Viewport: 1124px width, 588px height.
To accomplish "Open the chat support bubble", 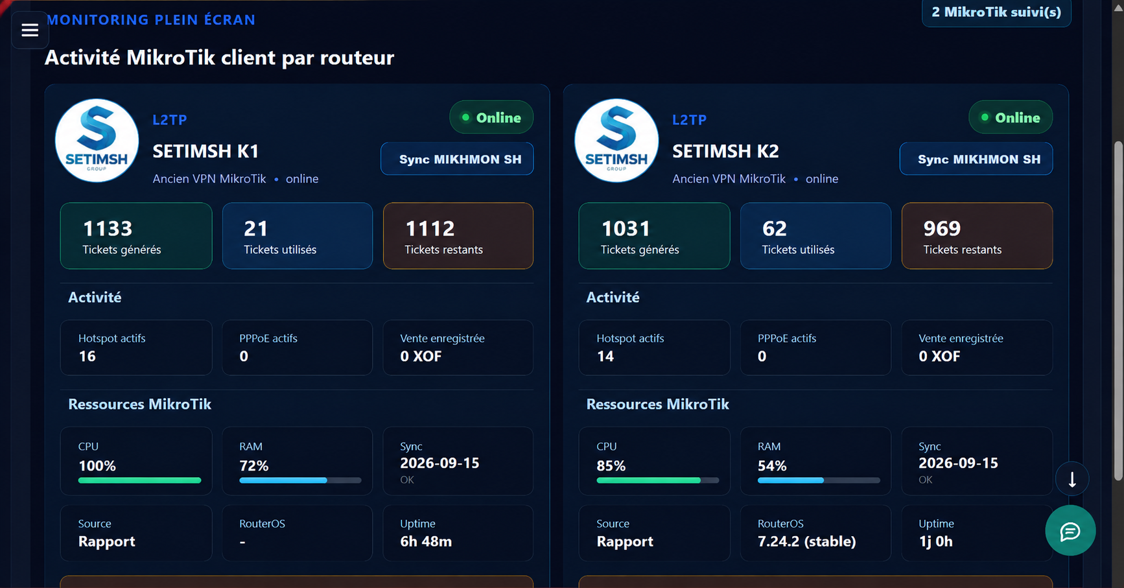I will pyautogui.click(x=1070, y=531).
